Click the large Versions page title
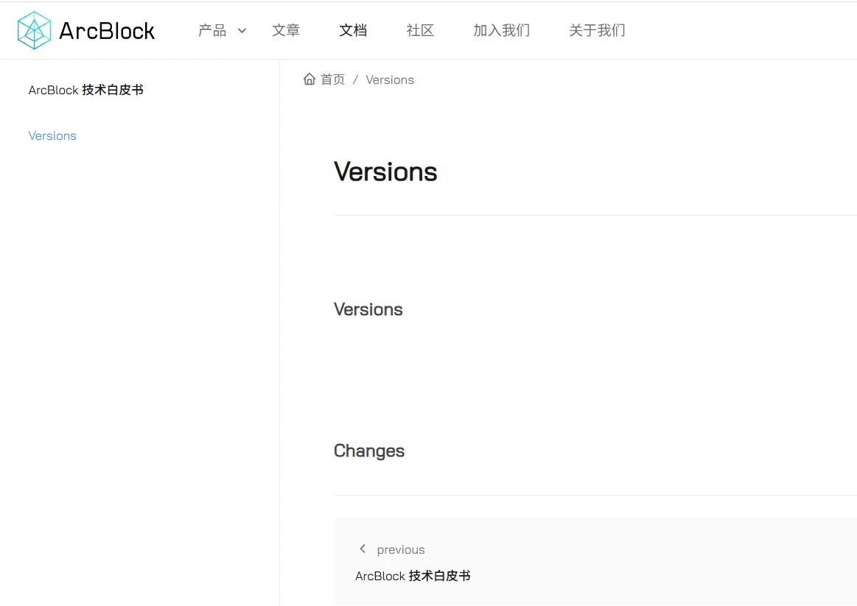This screenshot has width=857, height=606. [385, 172]
